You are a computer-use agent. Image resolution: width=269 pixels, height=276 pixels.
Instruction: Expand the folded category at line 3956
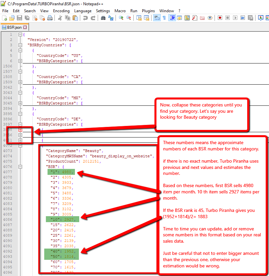pyautogui.click(x=20, y=135)
